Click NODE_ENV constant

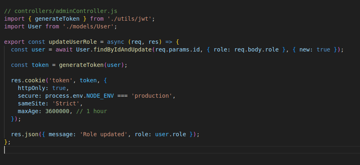coord(100,96)
